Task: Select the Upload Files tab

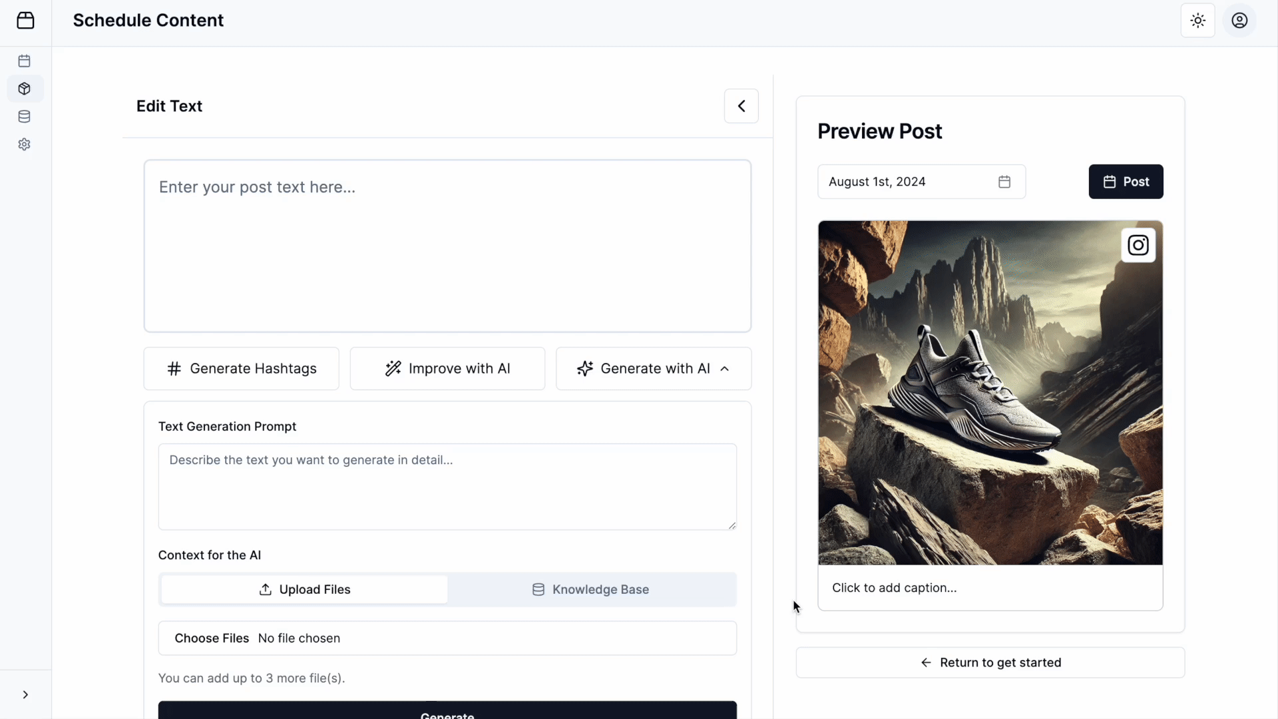Action: 303,589
